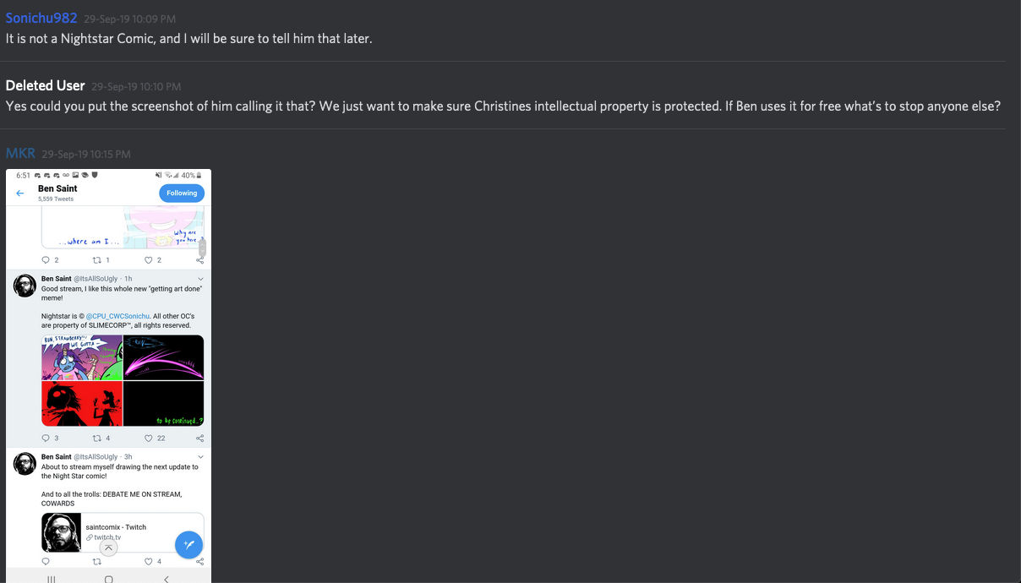This screenshot has height=583, width=1021.
Task: Share the 'Good stream' tweet
Action: 199,439
